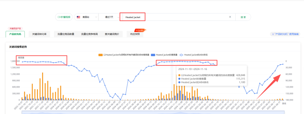Screen dimensions: 304x114
Task: Click the tooltip value 115,315
Action: (x=241, y=79)
